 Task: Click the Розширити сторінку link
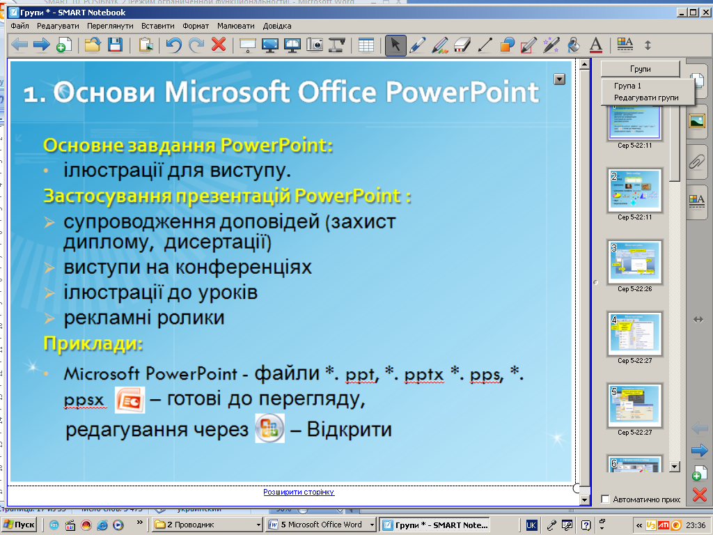(299, 492)
